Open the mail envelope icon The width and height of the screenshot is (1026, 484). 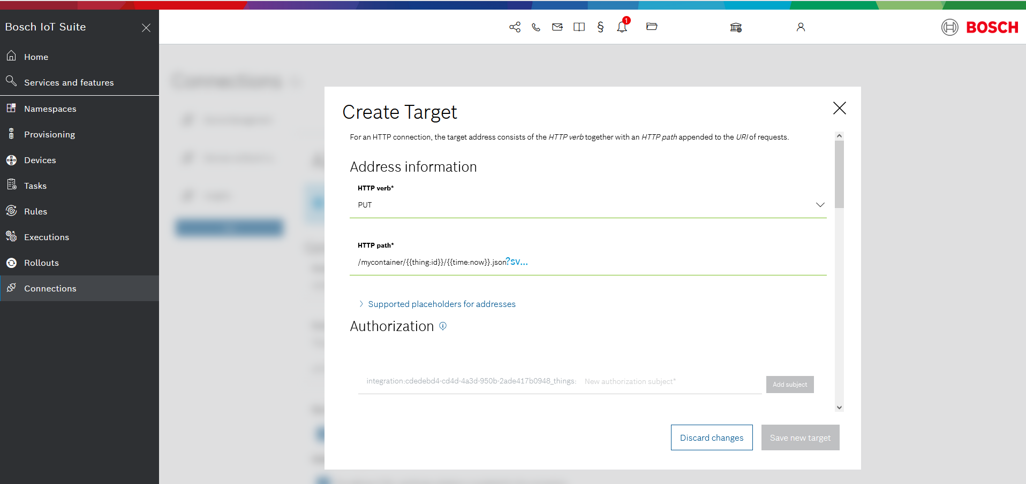pyautogui.click(x=557, y=27)
